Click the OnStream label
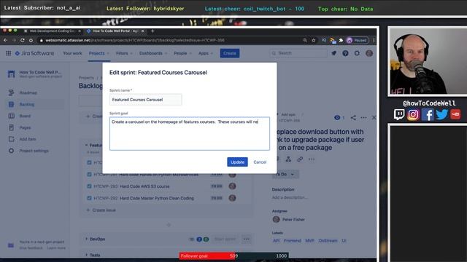This screenshot has height=262, width=467. (x=328, y=241)
